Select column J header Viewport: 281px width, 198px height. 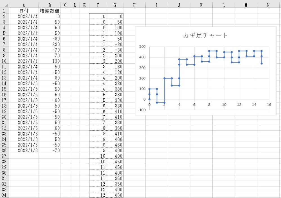(x=179, y=5)
